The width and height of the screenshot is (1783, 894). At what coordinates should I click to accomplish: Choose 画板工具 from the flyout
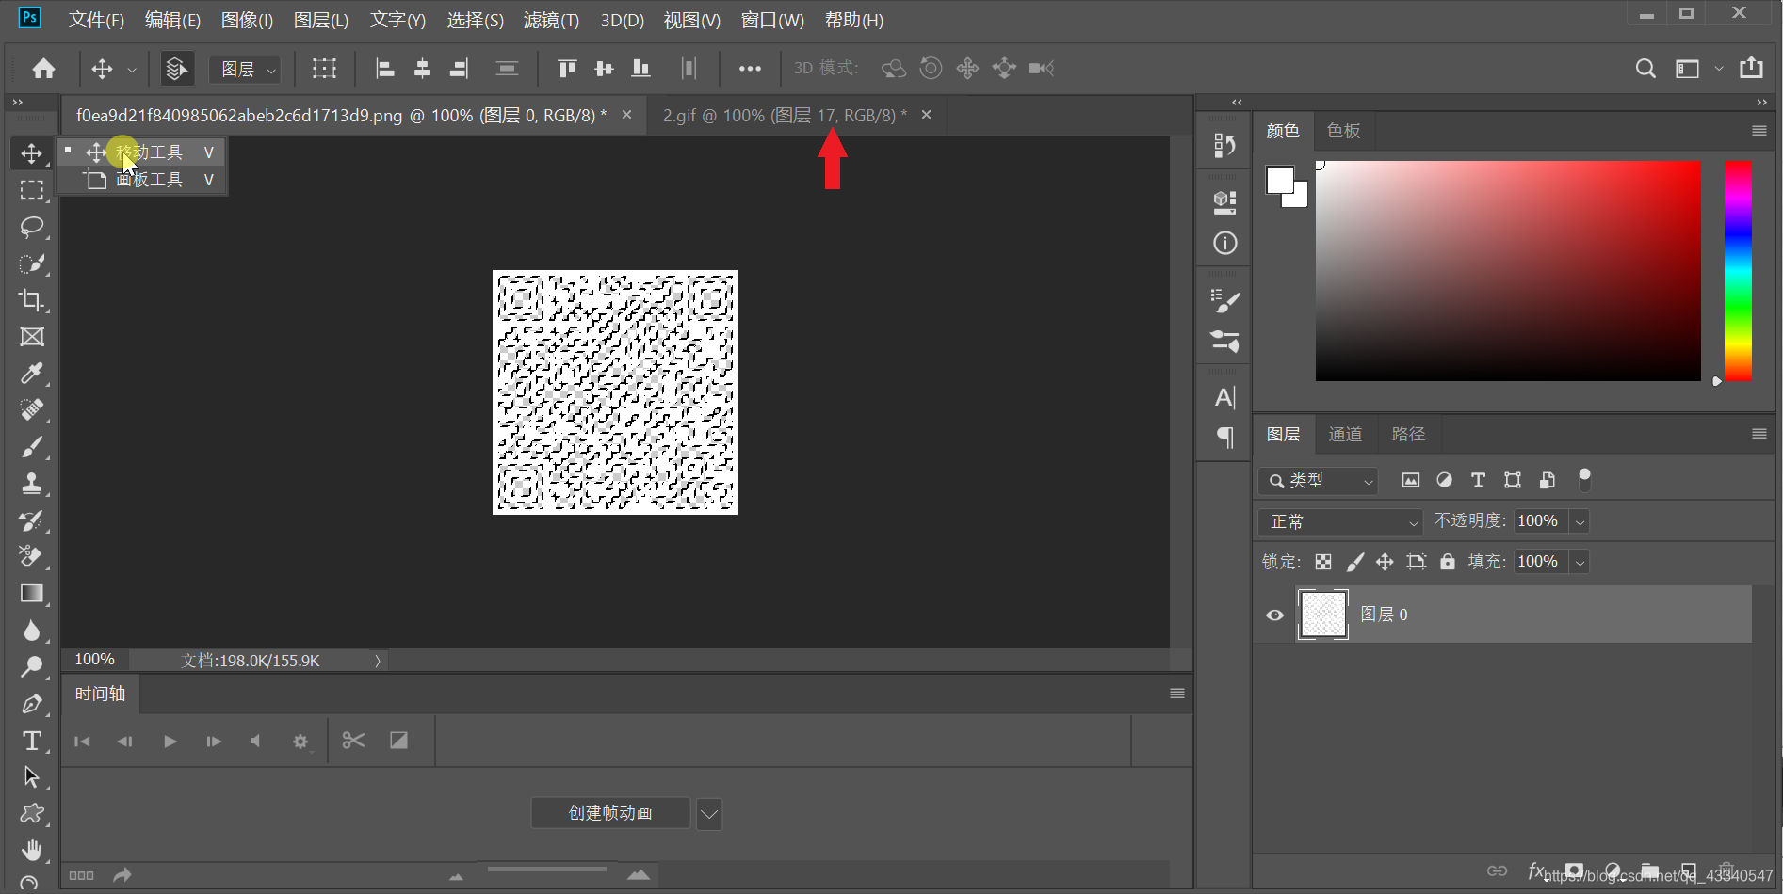click(x=142, y=180)
